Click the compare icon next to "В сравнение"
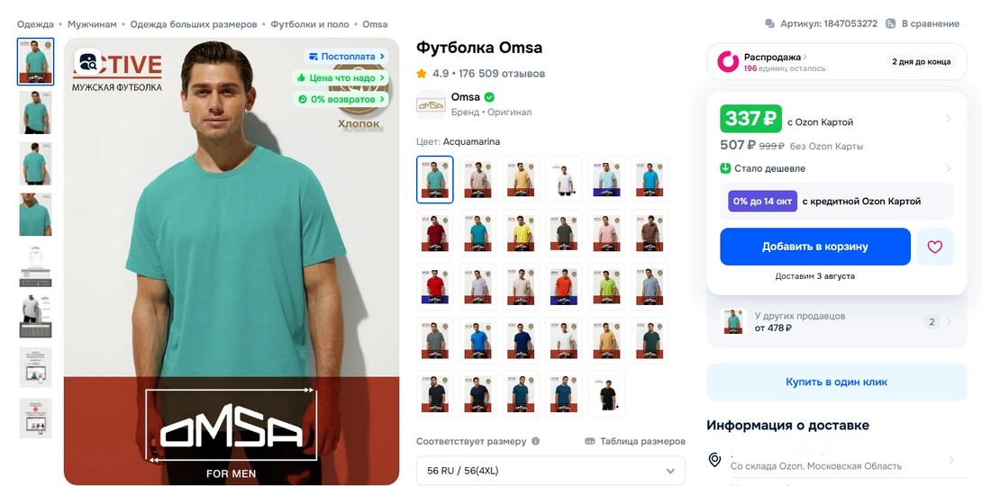The height and width of the screenshot is (486, 982). 891,23
